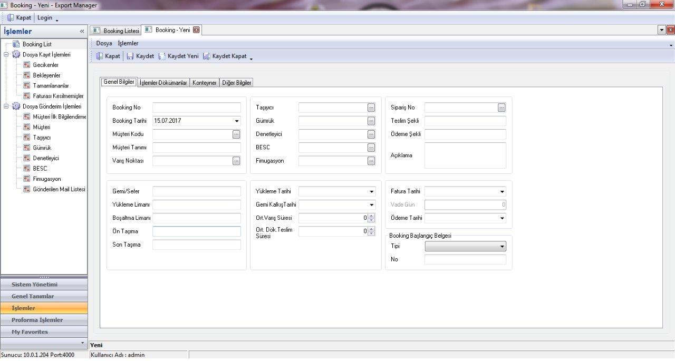The width and height of the screenshot is (675, 361).
Task: Click Sipariş No lookup ellipsis button
Action: tap(502, 108)
